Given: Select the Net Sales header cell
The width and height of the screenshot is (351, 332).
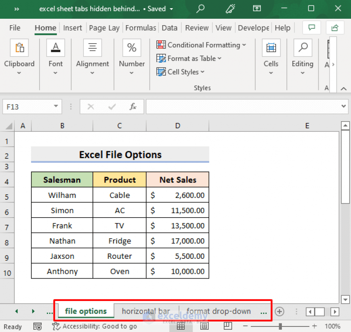Looking at the screenshot, I should point(178,180).
